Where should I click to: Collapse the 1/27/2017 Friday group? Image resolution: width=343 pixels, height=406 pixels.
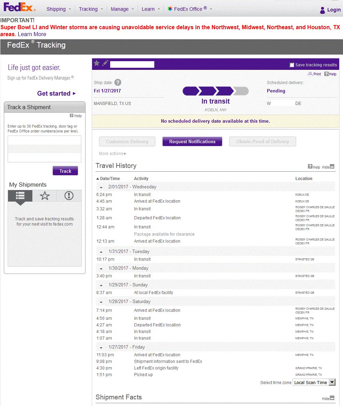click(x=101, y=348)
